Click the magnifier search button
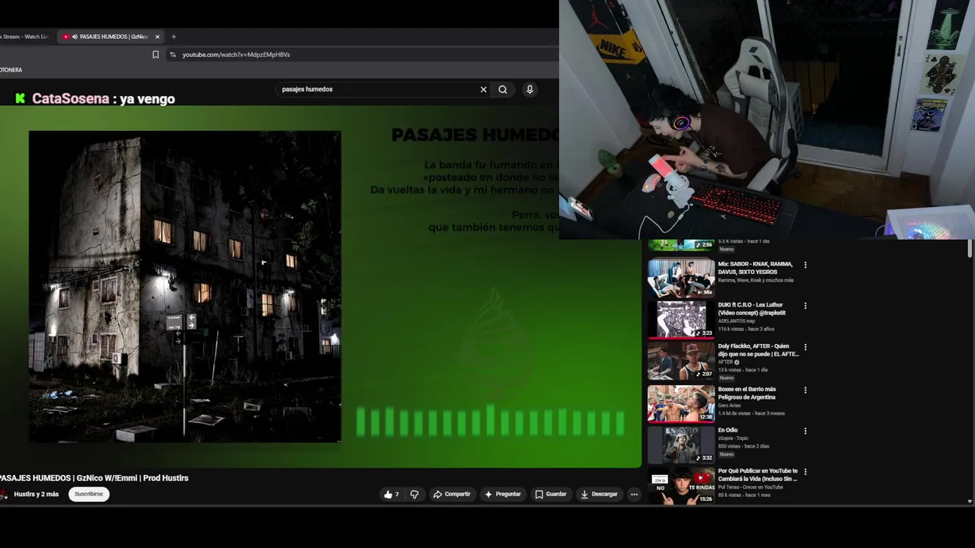The width and height of the screenshot is (975, 548). tap(503, 89)
